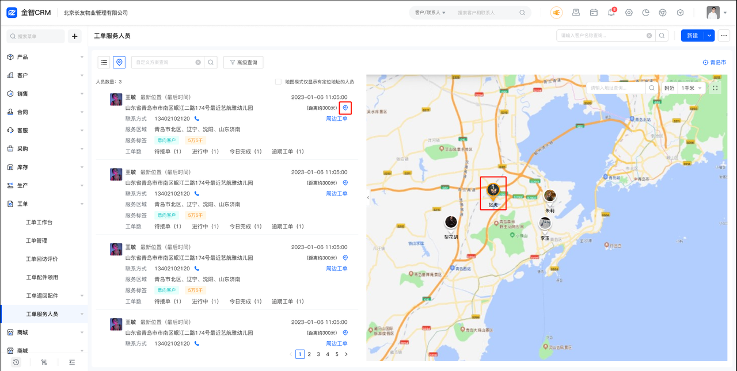Viewport: 737px width, 371px height.
Task: Click the phone icon in first 王敏 card
Action: 197,119
